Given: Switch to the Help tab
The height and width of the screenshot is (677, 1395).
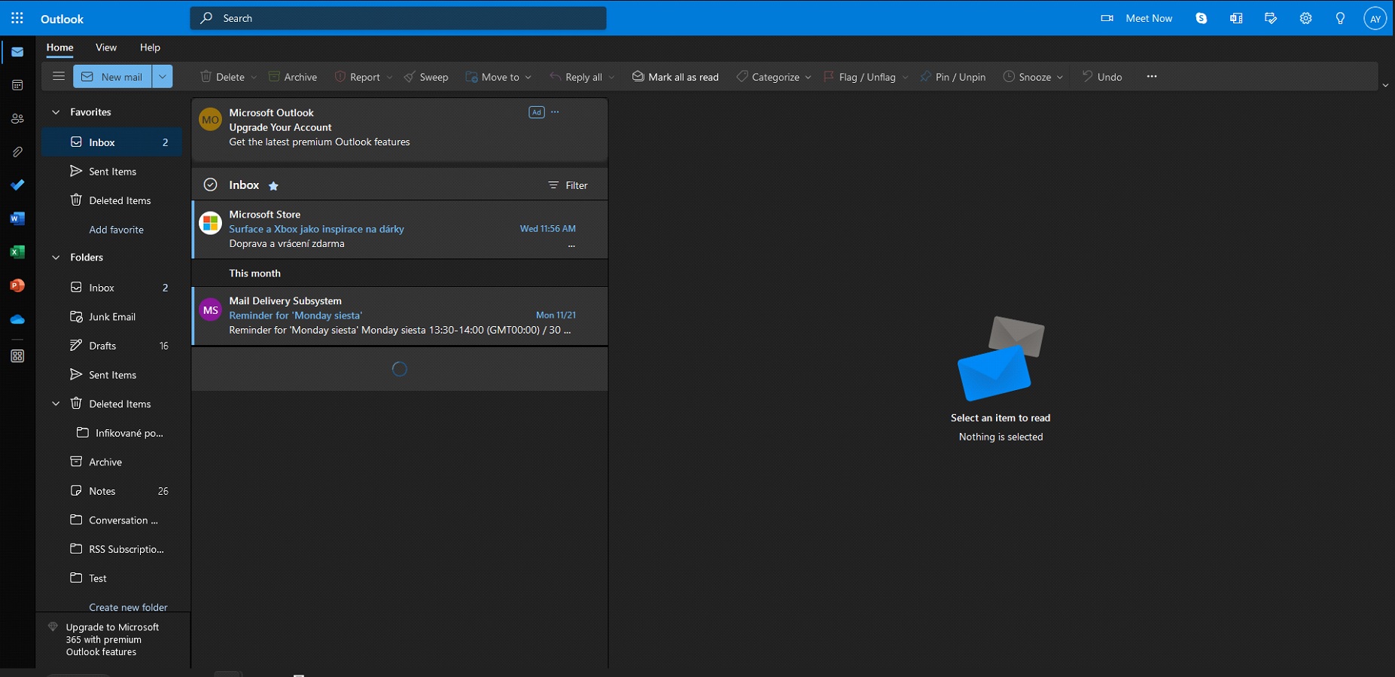Looking at the screenshot, I should (150, 47).
